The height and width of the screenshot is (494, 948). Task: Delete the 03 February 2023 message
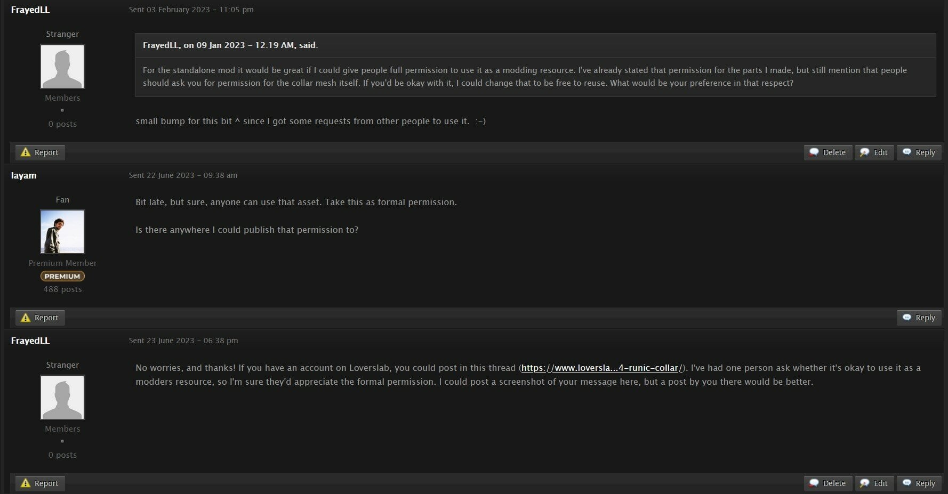tap(828, 152)
